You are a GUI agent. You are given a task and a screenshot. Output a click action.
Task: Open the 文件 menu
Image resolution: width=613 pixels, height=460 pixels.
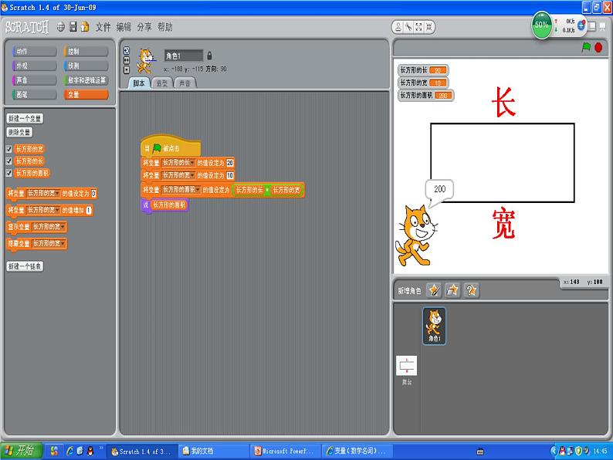[103, 27]
